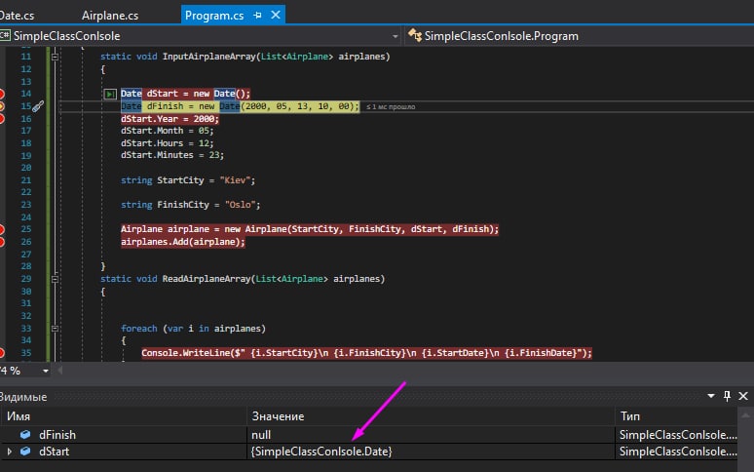Toggle the breakpoint on line 35
The width and height of the screenshot is (754, 472).
1,353
